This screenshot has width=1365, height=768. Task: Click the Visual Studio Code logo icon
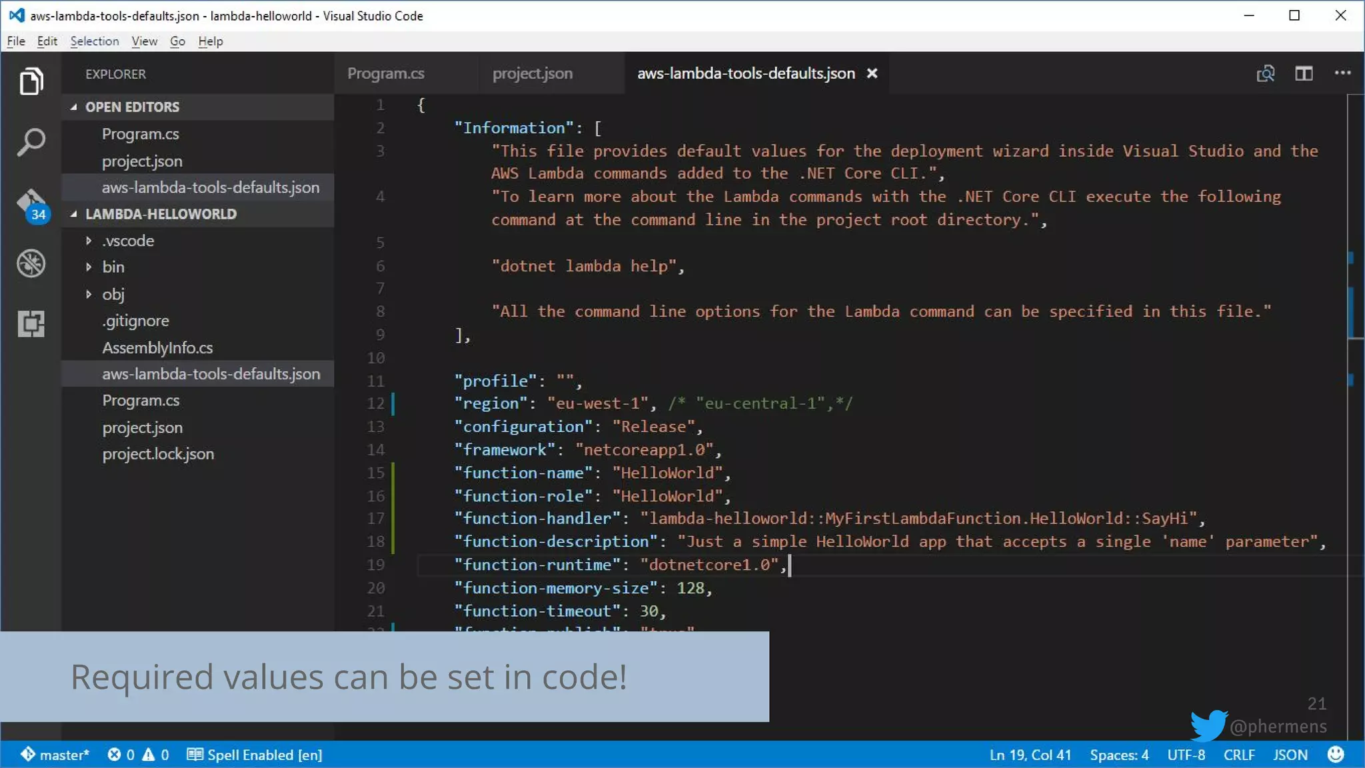tap(17, 15)
